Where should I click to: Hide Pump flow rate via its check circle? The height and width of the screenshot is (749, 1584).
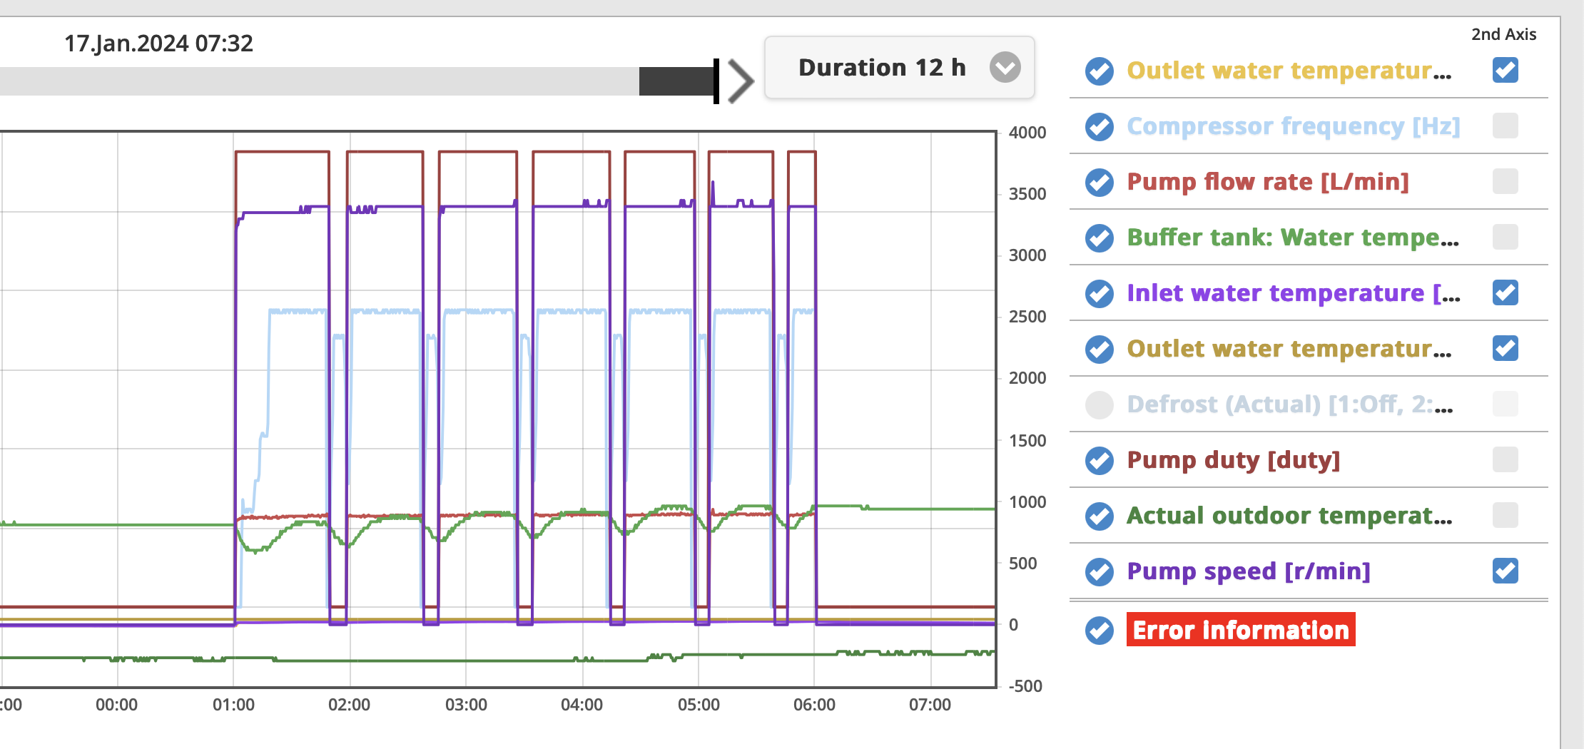pos(1099,182)
